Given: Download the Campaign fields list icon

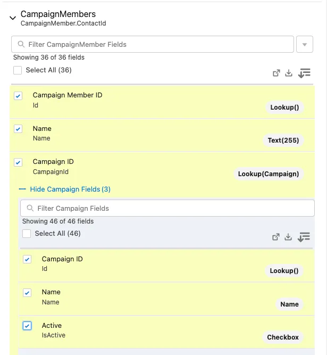Looking at the screenshot, I should pos(288,237).
